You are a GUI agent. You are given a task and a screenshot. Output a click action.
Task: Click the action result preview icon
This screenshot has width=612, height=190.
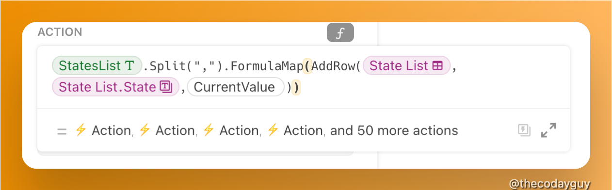click(x=524, y=130)
